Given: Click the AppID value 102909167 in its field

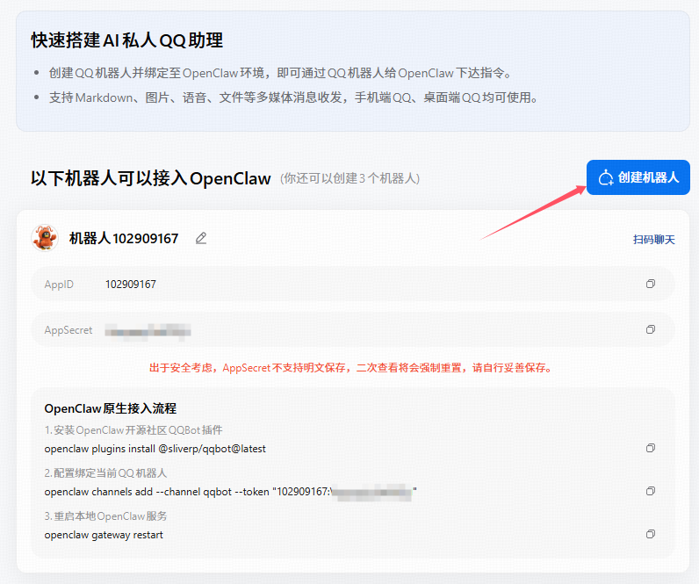Looking at the screenshot, I should point(131,285).
